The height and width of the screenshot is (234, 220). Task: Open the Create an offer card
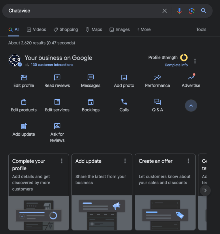(x=165, y=192)
